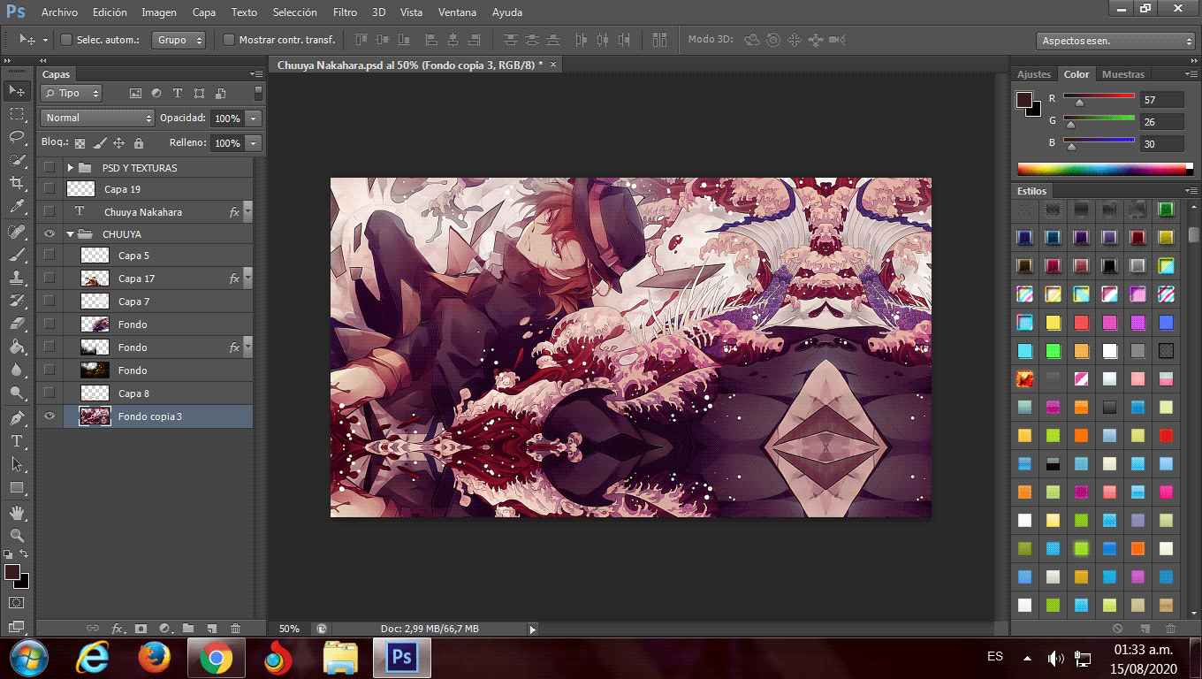The height and width of the screenshot is (679, 1202).
Task: Open the Selección menu
Action: coord(295,12)
